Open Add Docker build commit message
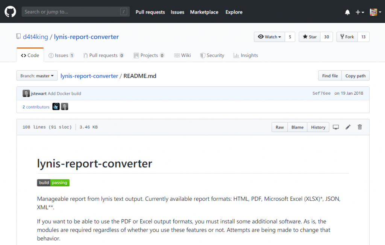Viewport: 385px width, 245px height. [x=64, y=94]
